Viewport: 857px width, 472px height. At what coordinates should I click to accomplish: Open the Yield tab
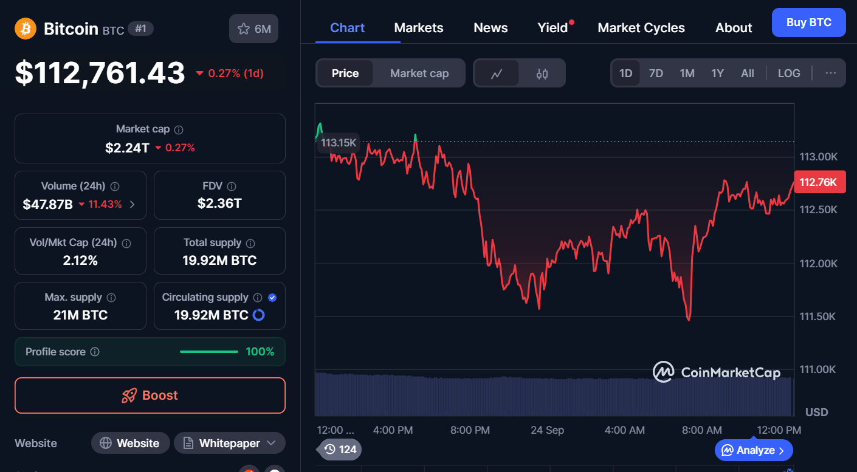pos(553,28)
